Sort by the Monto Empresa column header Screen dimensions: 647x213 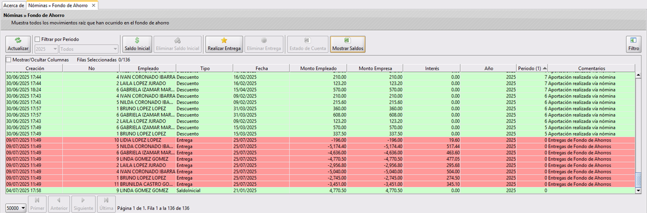[x=375, y=68]
